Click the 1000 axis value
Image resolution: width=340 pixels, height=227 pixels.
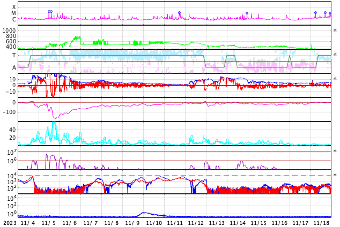click(9, 31)
